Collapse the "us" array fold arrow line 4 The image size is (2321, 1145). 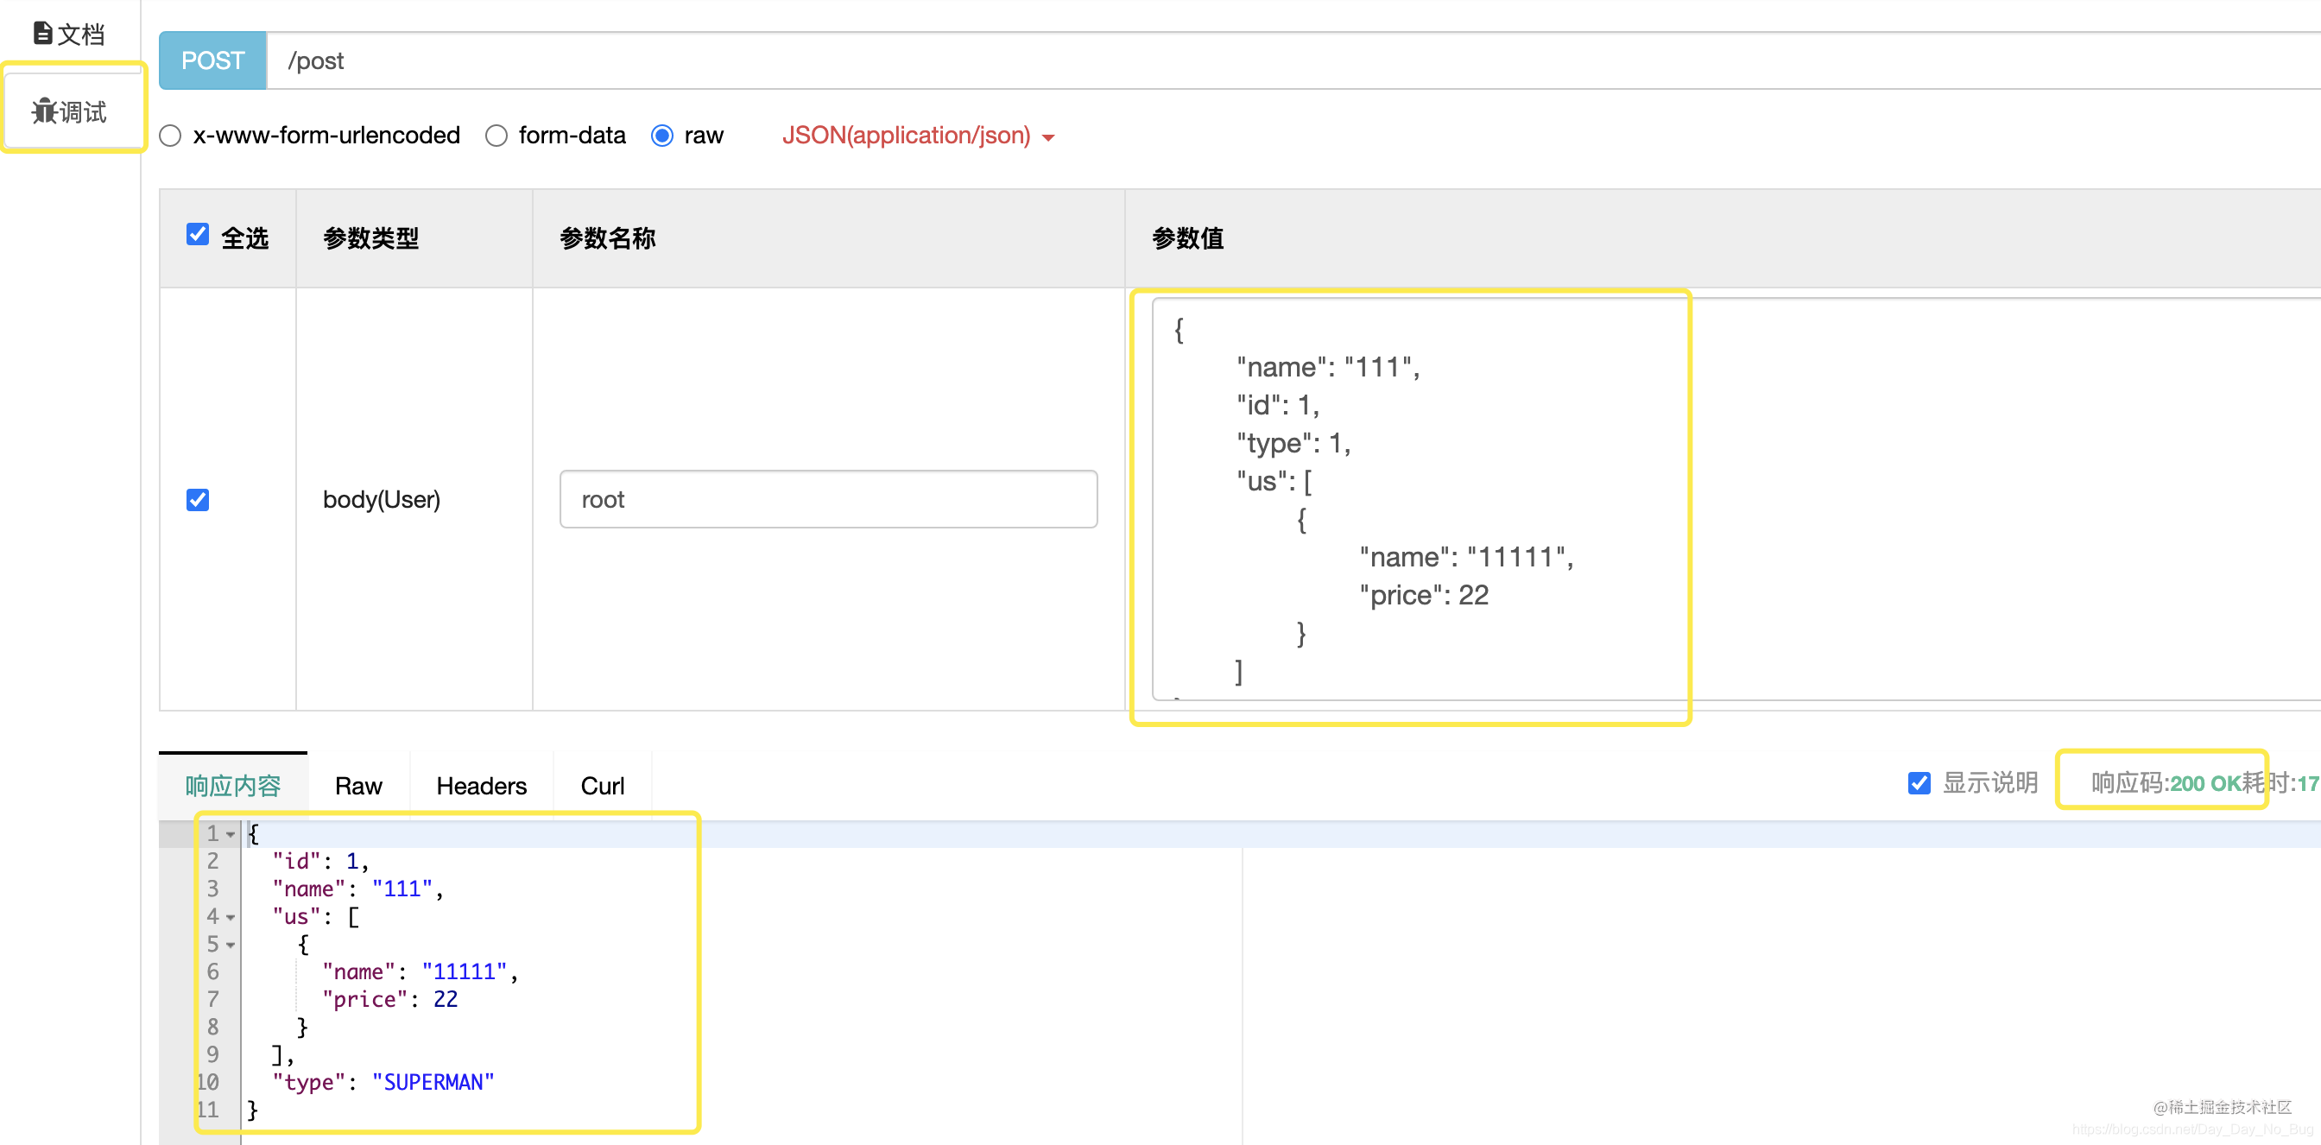[231, 918]
